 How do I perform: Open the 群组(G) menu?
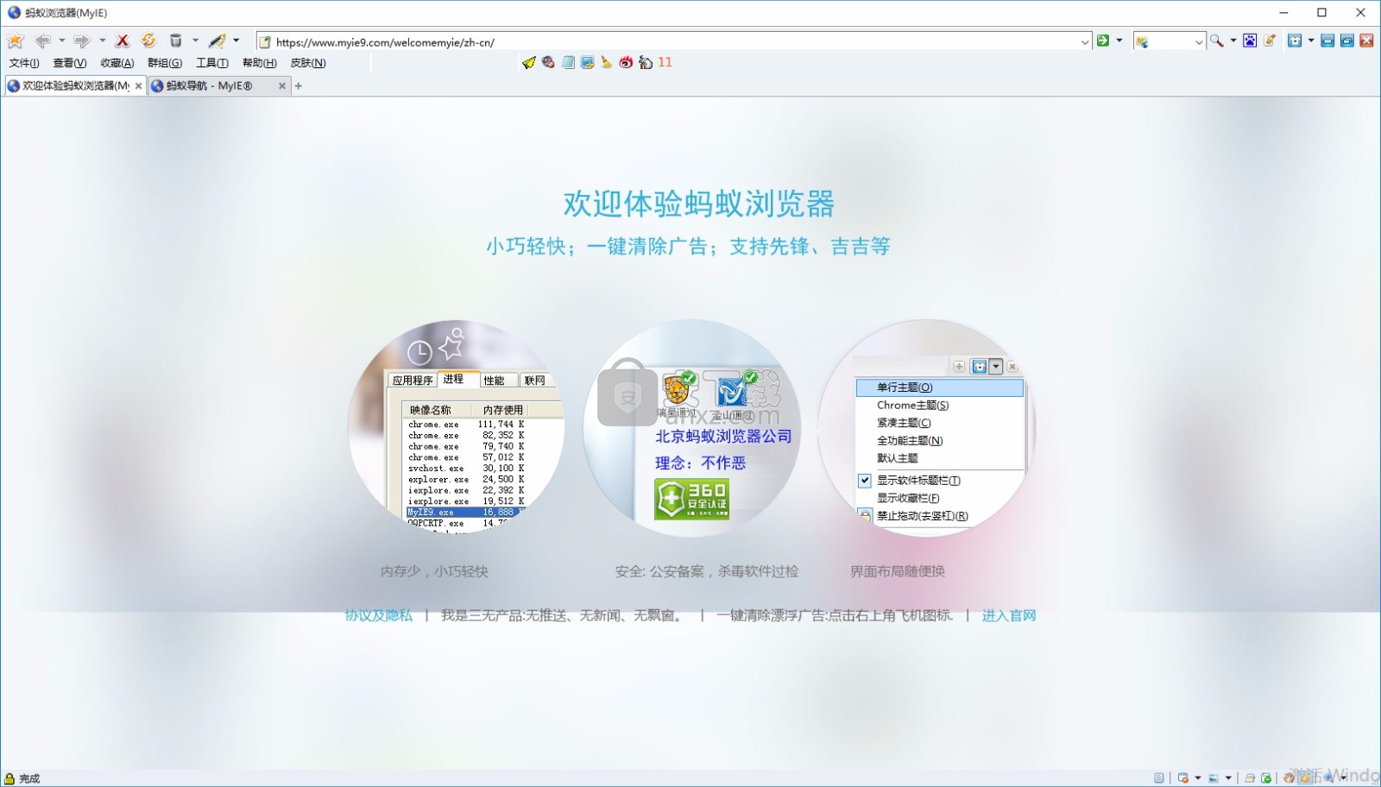point(165,63)
